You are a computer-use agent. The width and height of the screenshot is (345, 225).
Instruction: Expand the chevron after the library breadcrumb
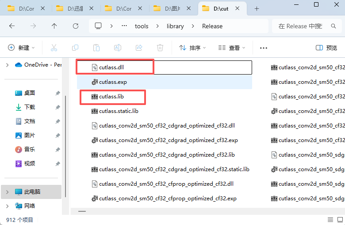coord(193,26)
